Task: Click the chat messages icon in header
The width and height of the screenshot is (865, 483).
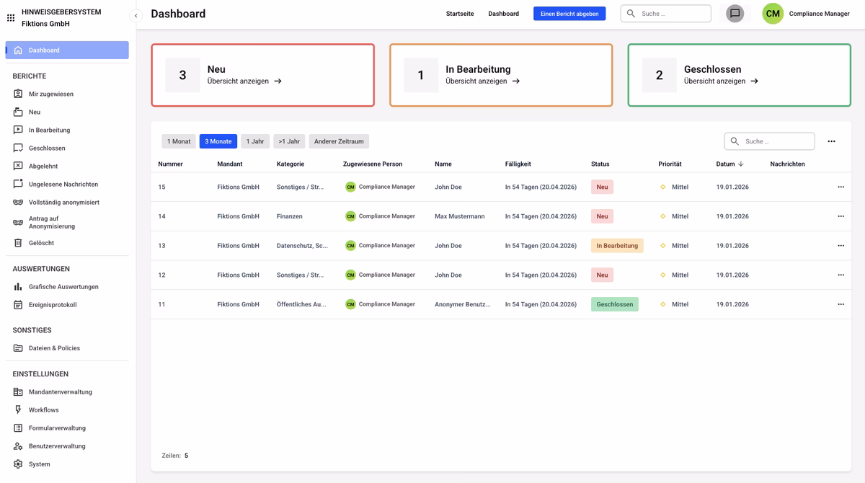Action: [x=735, y=14]
